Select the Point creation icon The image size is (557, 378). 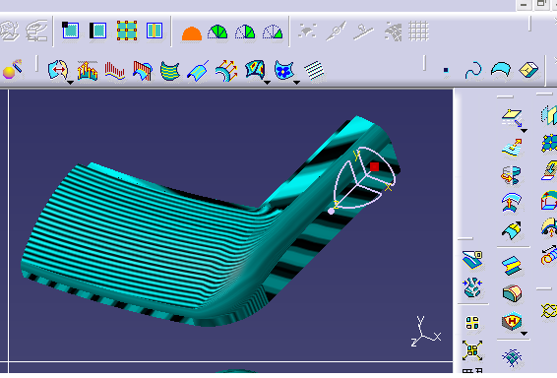click(x=446, y=70)
